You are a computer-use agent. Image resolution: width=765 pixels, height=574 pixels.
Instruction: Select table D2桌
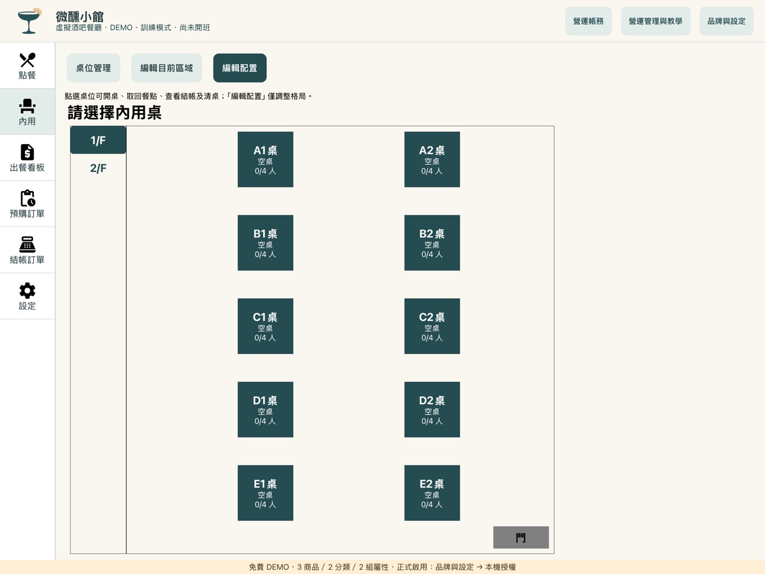[x=432, y=410]
